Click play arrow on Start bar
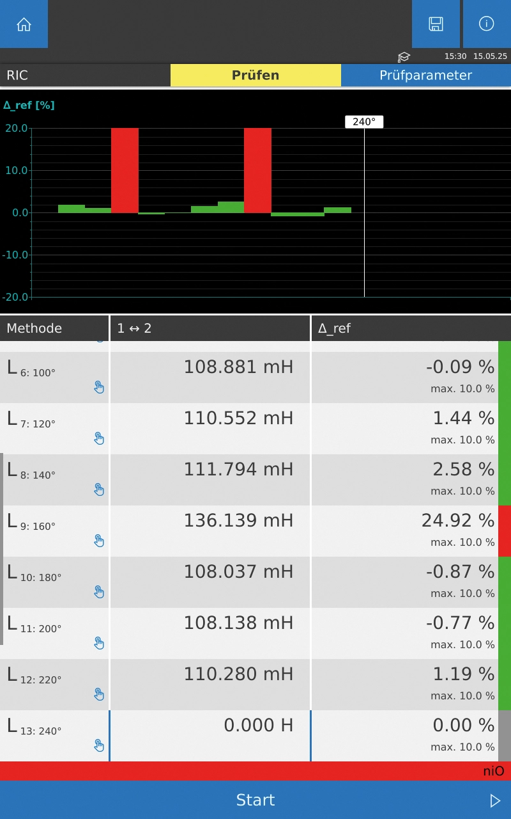Viewport: 511px width, 819px height. point(494,800)
